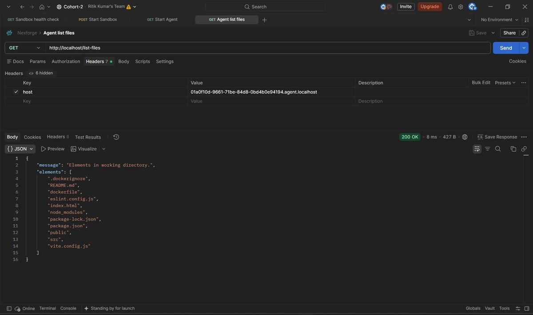533x315 pixels.
Task: Click the request URL field
Action: point(268,48)
